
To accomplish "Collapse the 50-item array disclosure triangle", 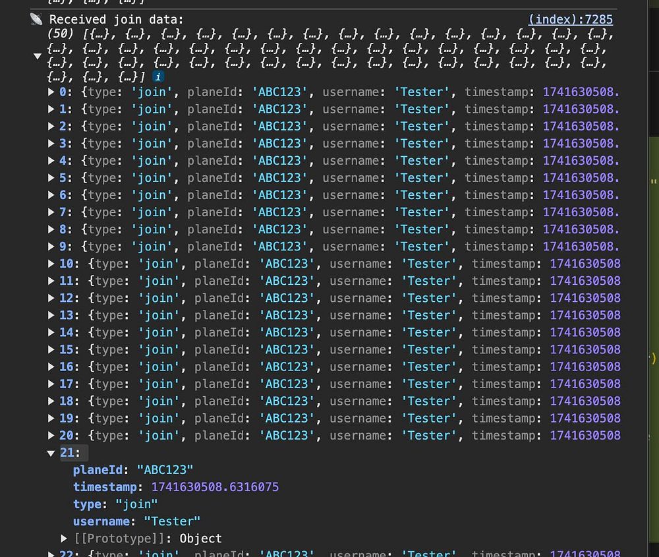I will point(38,56).
